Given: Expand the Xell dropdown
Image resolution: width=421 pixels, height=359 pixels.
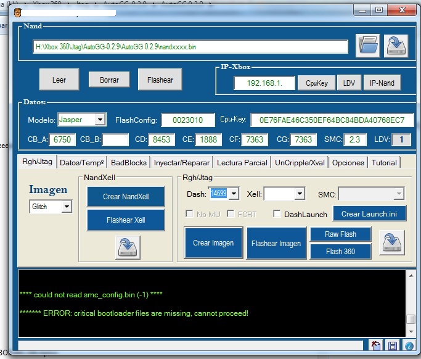Looking at the screenshot, I should click(300, 194).
